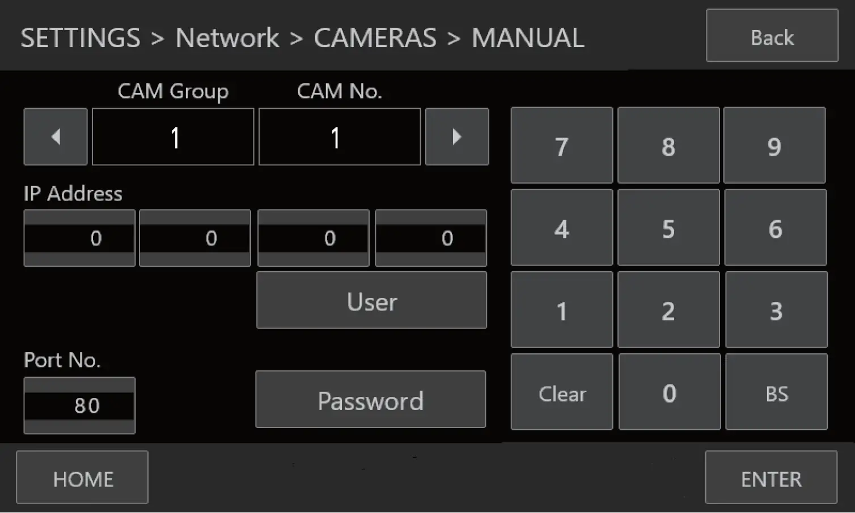855x513 pixels.
Task: Go Back to the CAMERAS menu
Action: (x=772, y=36)
